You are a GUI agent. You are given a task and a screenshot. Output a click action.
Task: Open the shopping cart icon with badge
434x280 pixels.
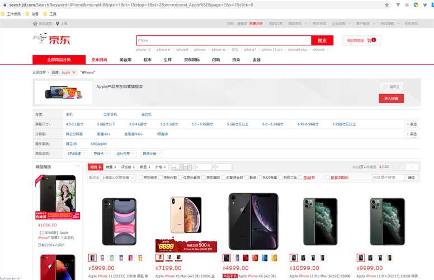371,40
